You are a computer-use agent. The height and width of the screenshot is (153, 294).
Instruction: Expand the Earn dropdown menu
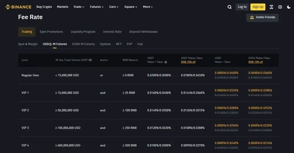tap(114, 7)
